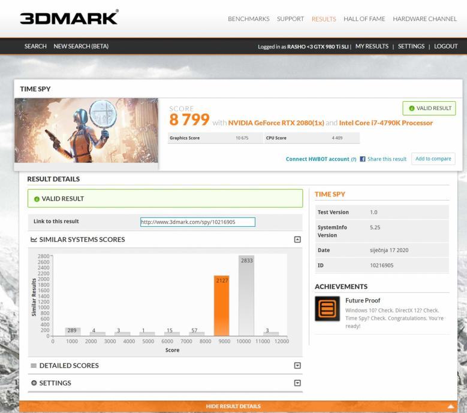Click the Intel Core i7-4790K Processor link
467x413 pixels.
(x=386, y=123)
